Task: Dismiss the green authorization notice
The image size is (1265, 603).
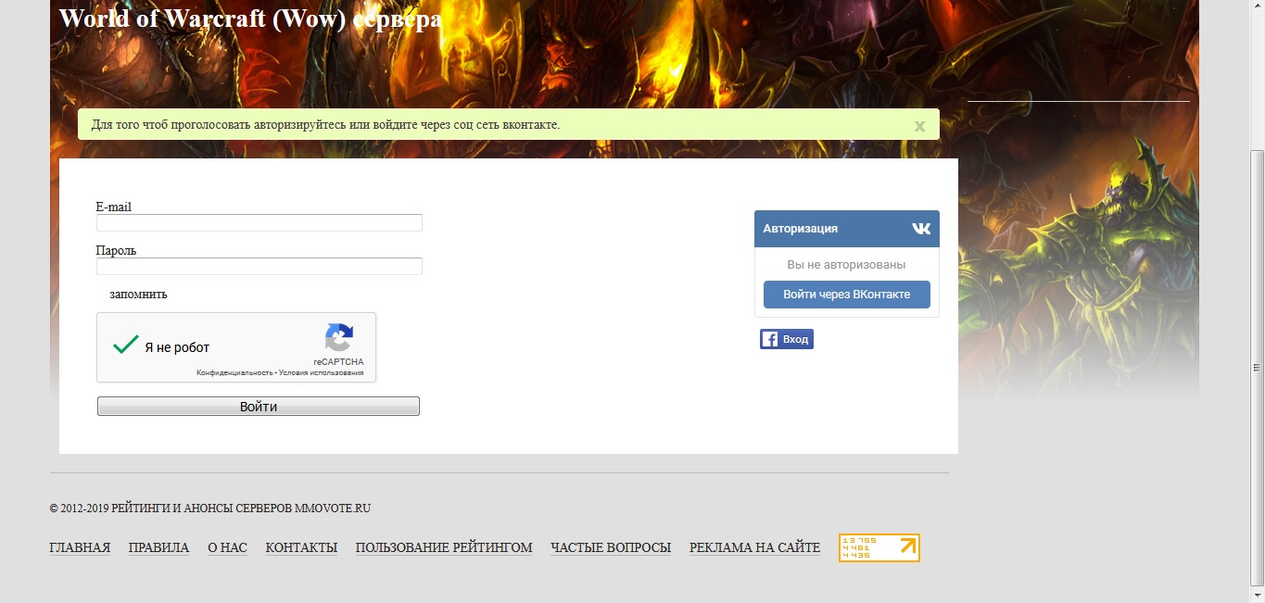Action: 919,126
